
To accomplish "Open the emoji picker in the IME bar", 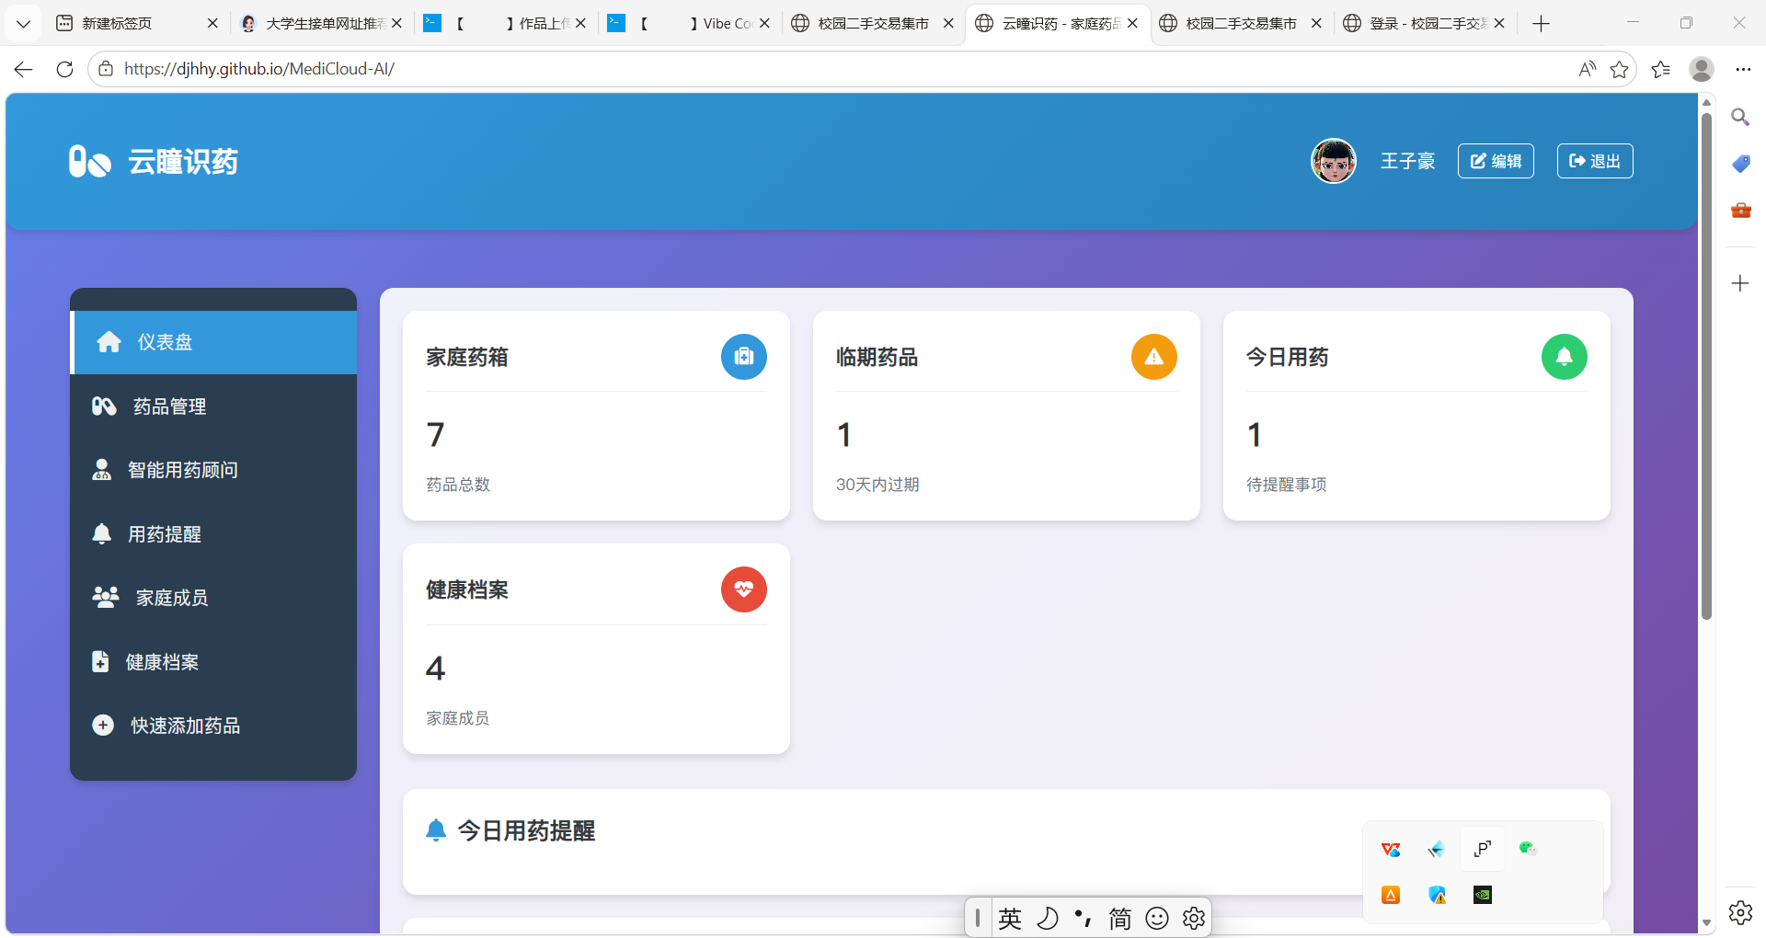I will (1157, 918).
